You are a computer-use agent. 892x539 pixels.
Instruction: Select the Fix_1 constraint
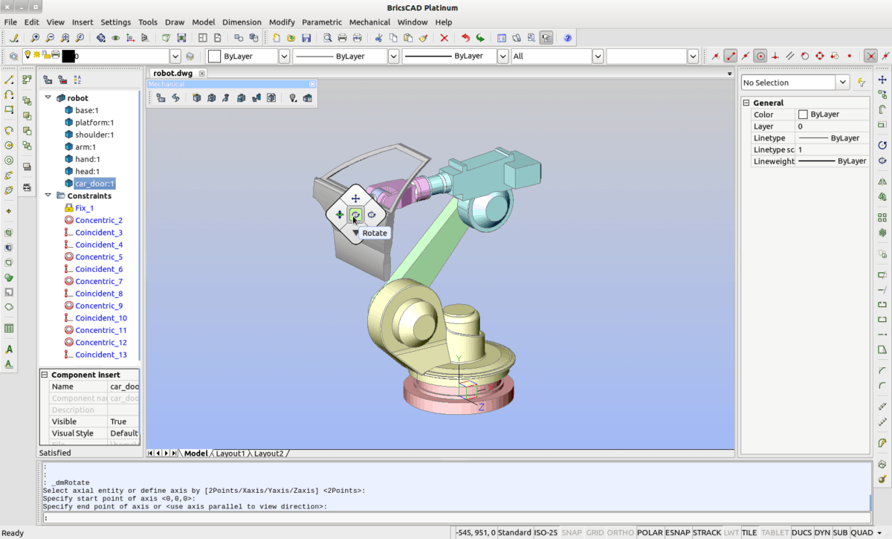click(85, 208)
